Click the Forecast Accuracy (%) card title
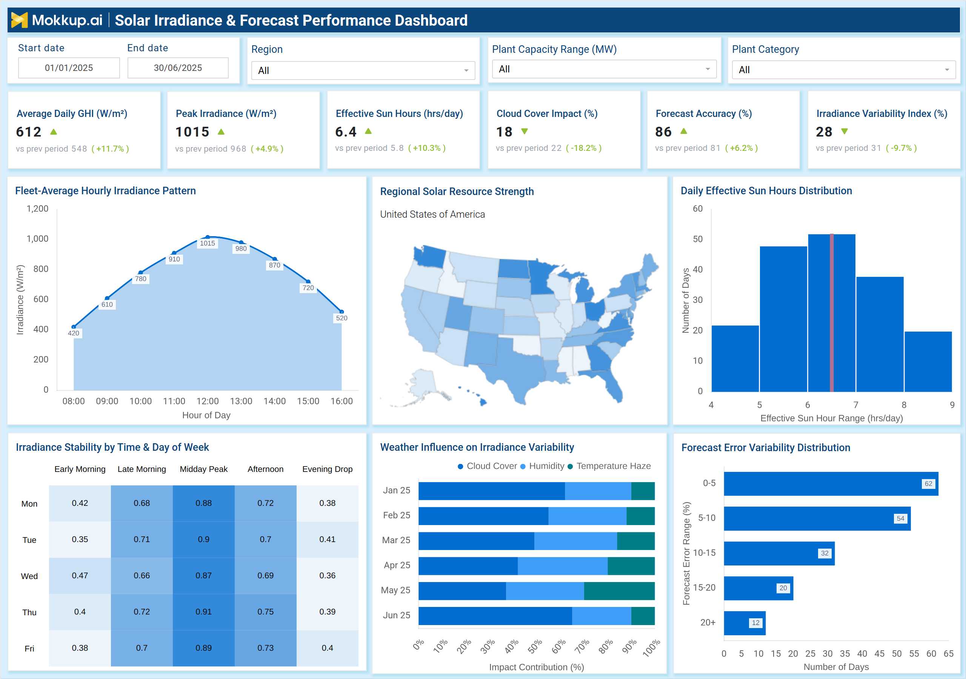The image size is (966, 679). tap(703, 114)
